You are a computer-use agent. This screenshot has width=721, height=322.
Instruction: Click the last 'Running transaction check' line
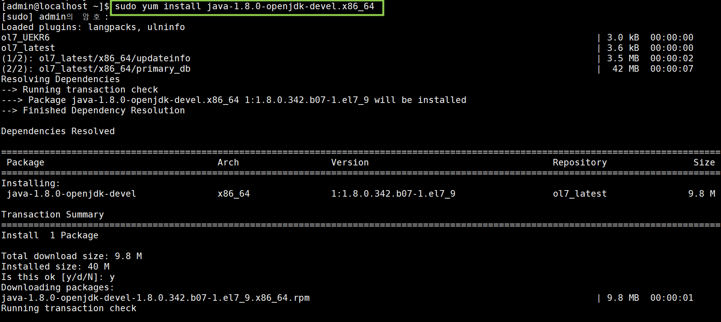(x=69, y=309)
